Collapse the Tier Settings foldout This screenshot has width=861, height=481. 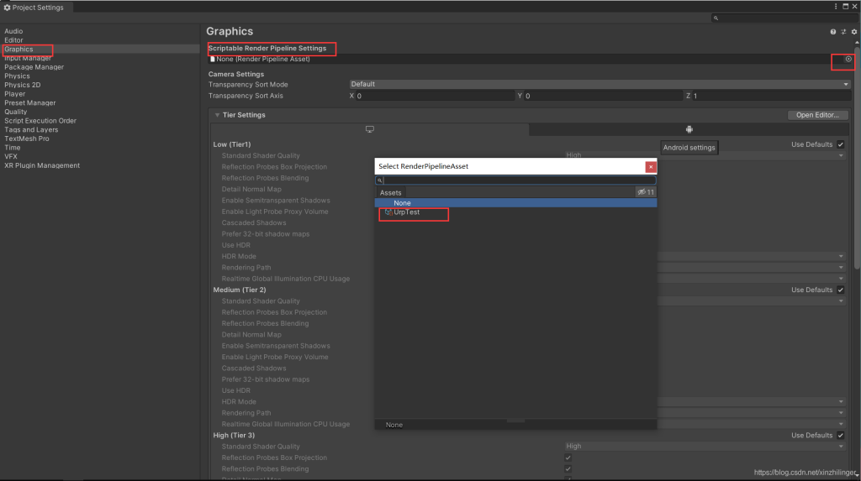218,115
